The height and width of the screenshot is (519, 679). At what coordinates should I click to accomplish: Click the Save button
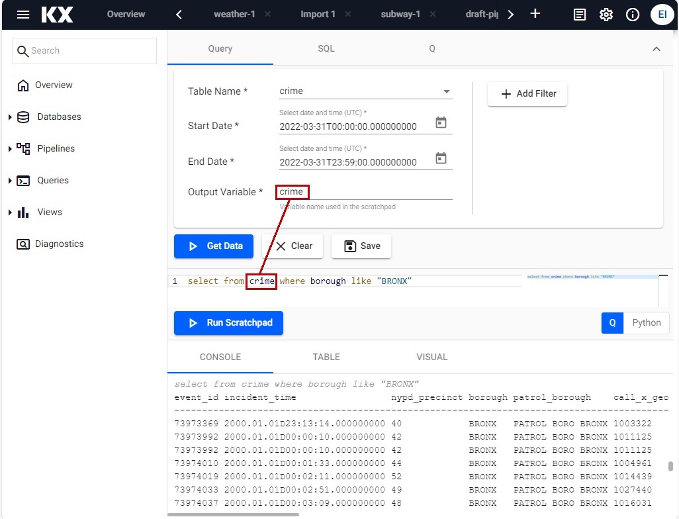(361, 246)
